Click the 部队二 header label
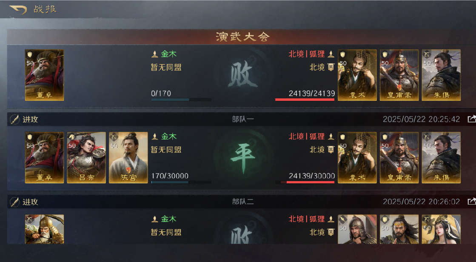This screenshot has height=262, width=476. click(x=242, y=202)
